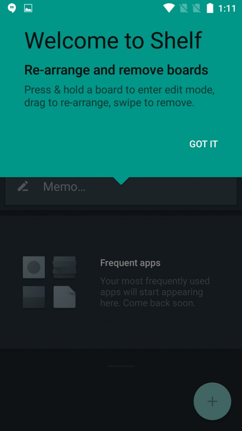This screenshot has width=242, height=431.
Task: Open the Hangouts notification icon
Action: (x=12, y=8)
